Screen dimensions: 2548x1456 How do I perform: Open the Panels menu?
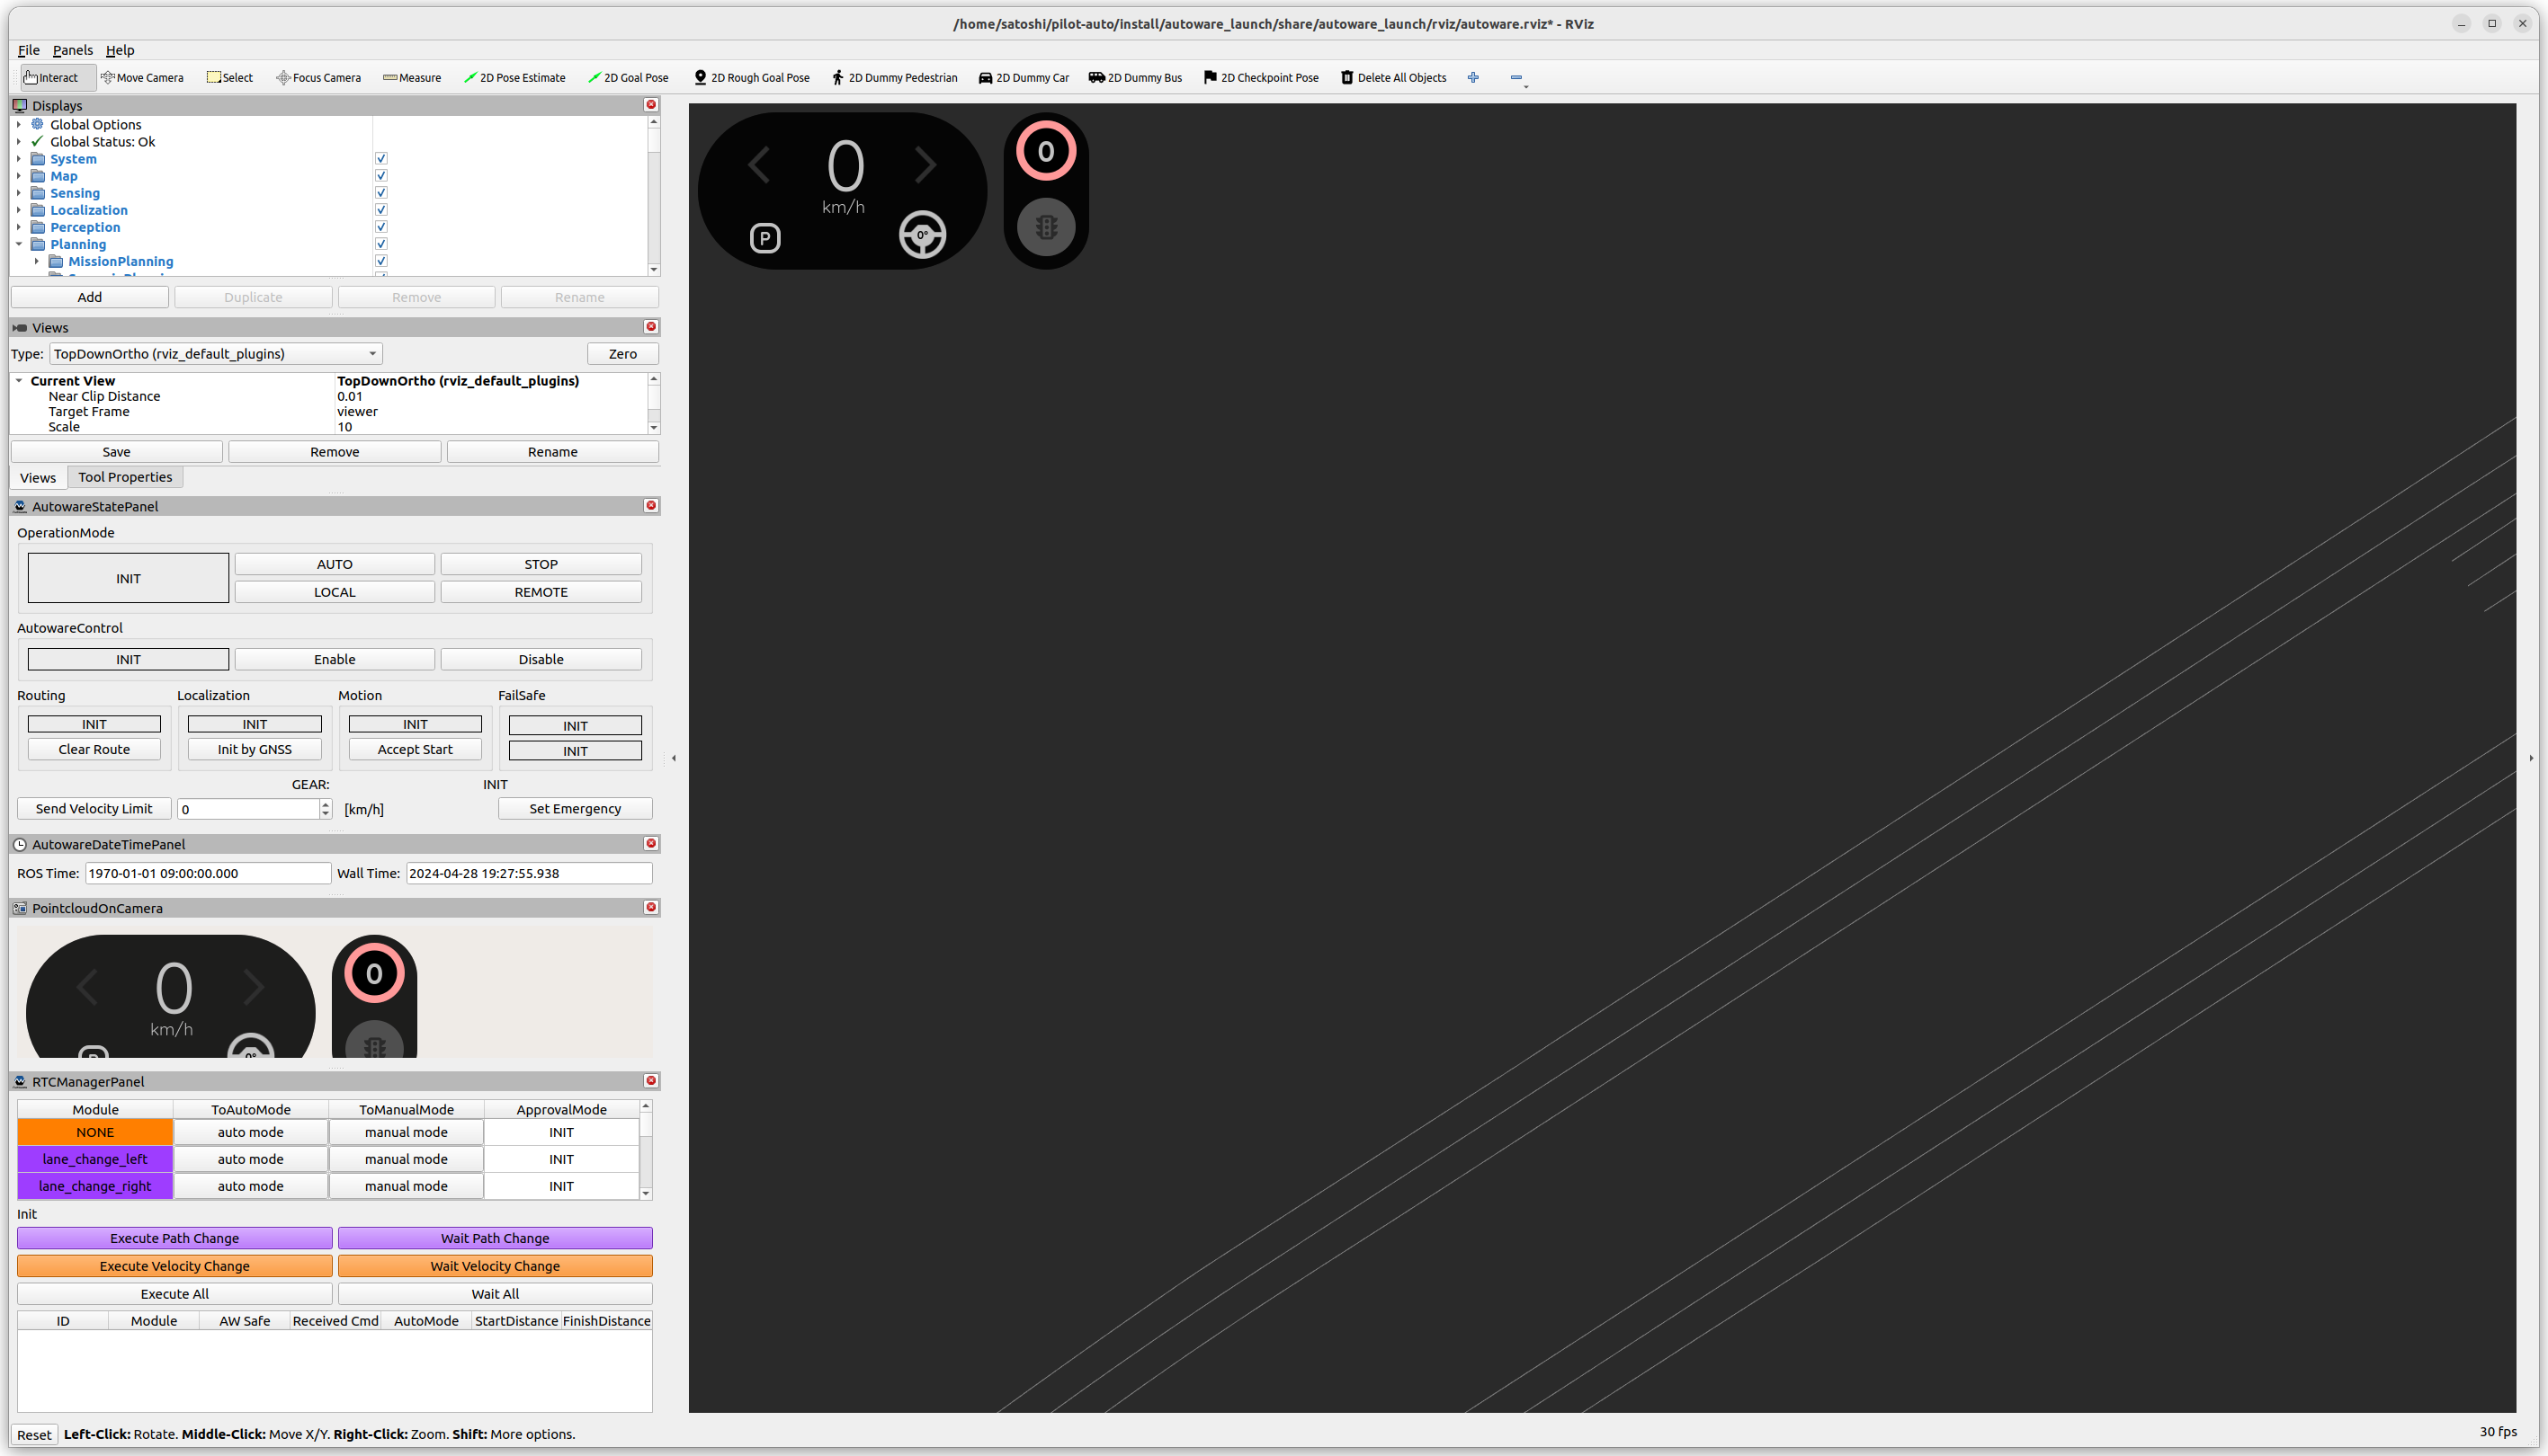[x=72, y=50]
